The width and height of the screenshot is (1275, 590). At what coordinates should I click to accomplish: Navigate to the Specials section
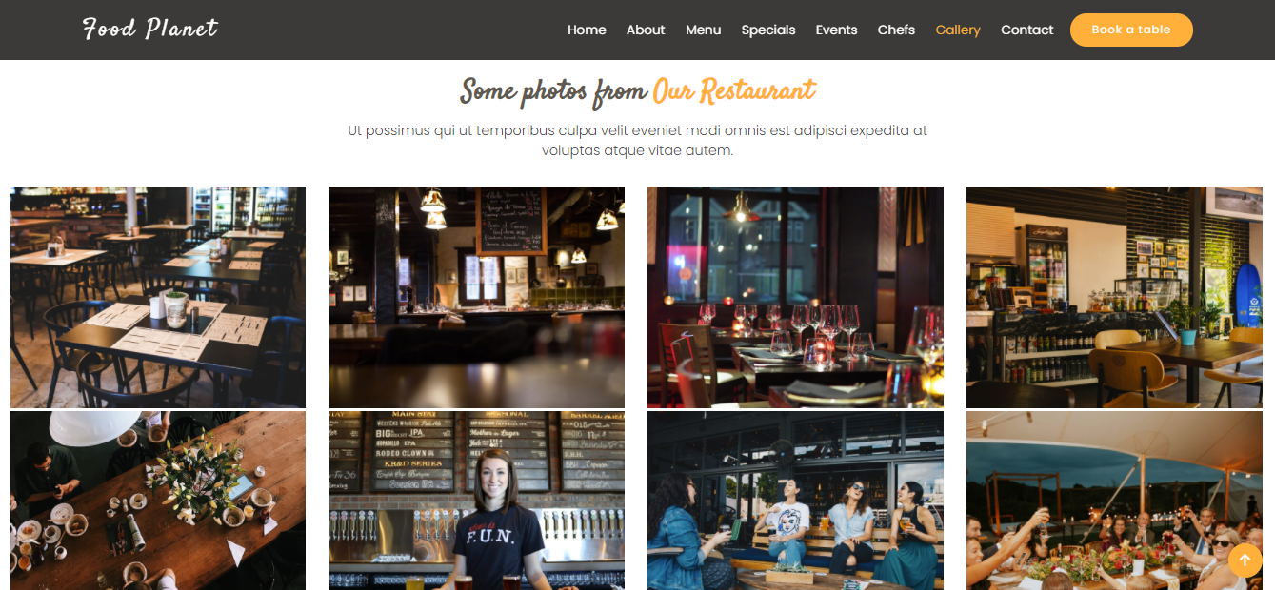768,29
